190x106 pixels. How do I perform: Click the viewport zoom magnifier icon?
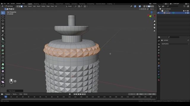pyautogui.click(x=154, y=21)
